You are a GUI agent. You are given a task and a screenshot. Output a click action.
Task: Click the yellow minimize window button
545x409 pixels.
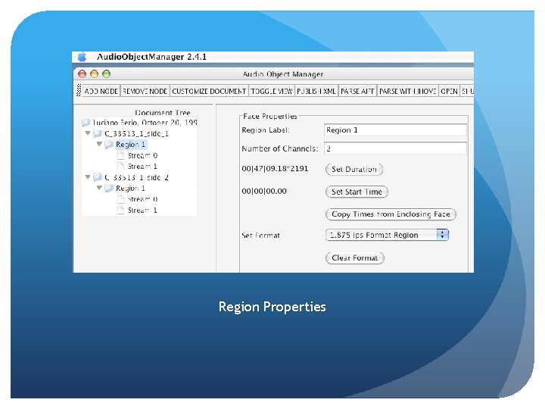click(94, 74)
